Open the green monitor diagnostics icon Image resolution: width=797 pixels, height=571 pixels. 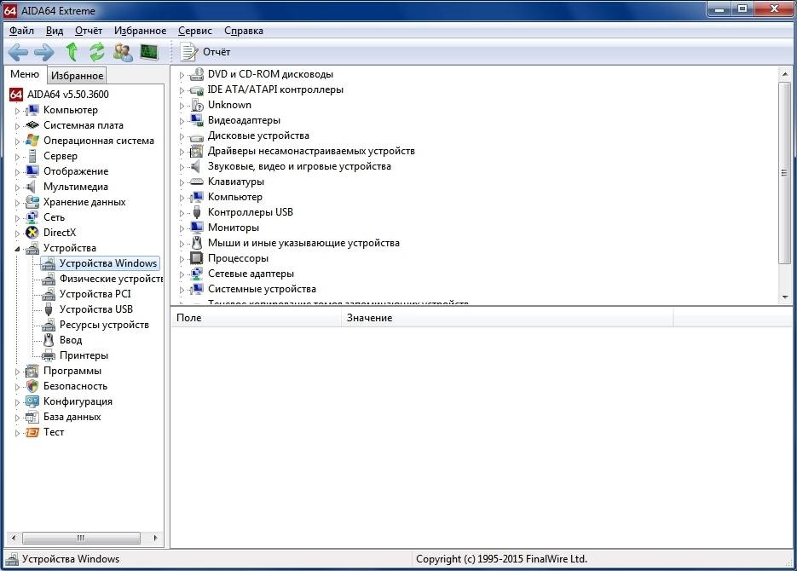[149, 52]
